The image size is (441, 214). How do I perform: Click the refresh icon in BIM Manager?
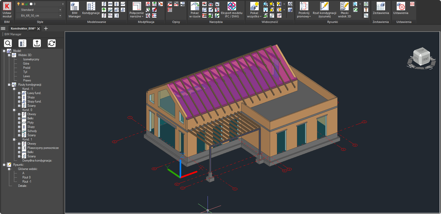tap(52, 43)
